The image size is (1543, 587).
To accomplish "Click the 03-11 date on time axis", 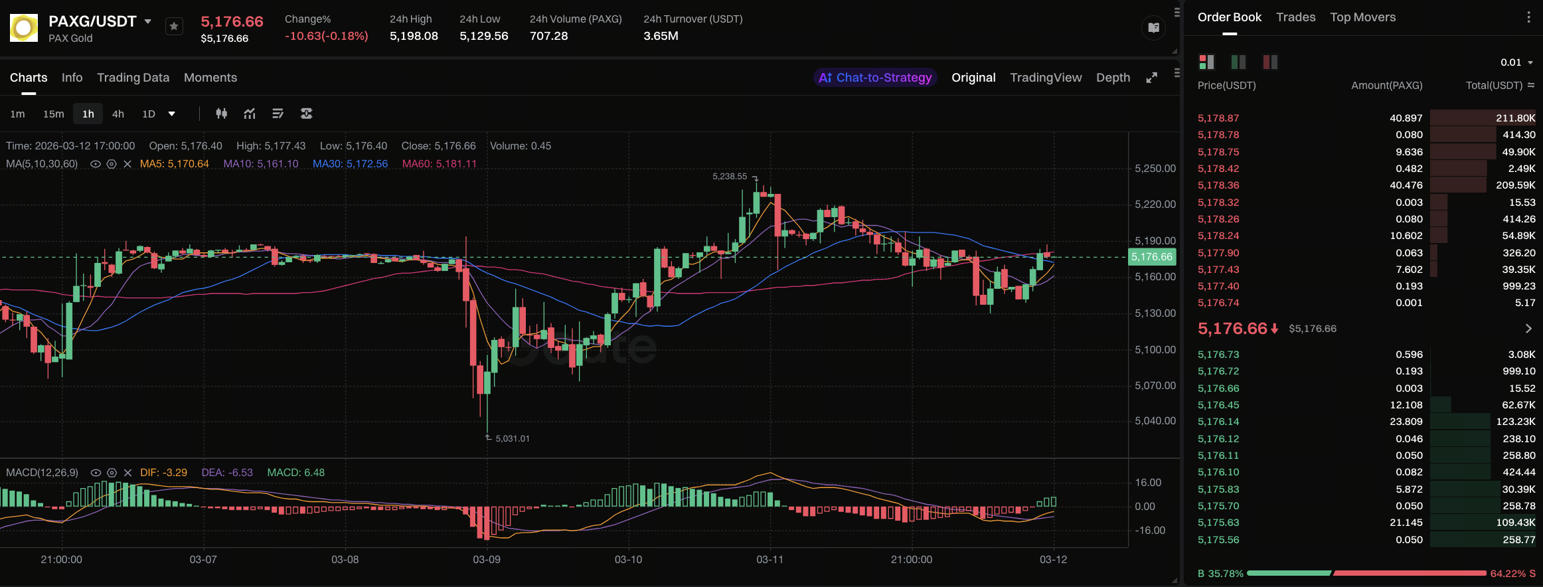I will pos(770,560).
